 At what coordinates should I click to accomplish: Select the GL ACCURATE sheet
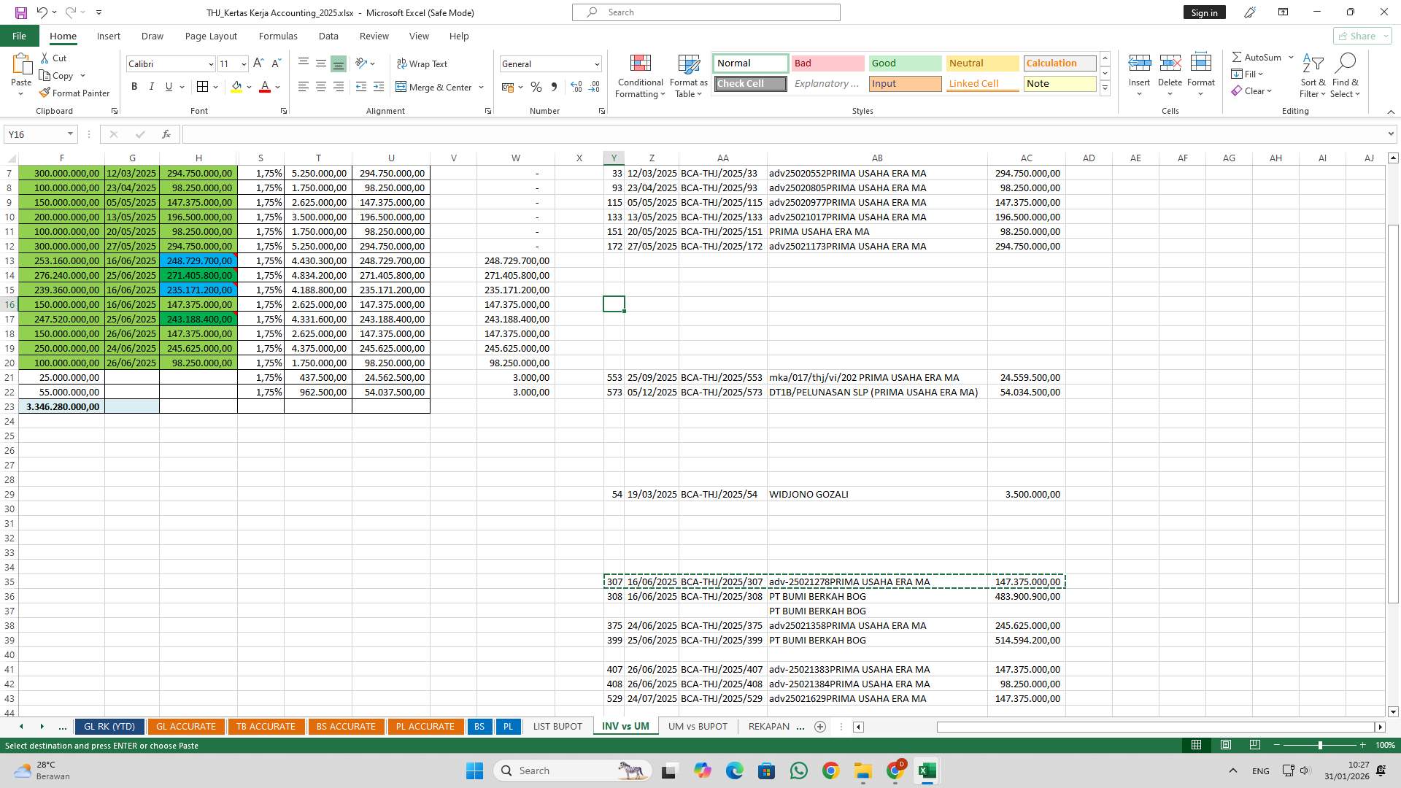coord(186,726)
